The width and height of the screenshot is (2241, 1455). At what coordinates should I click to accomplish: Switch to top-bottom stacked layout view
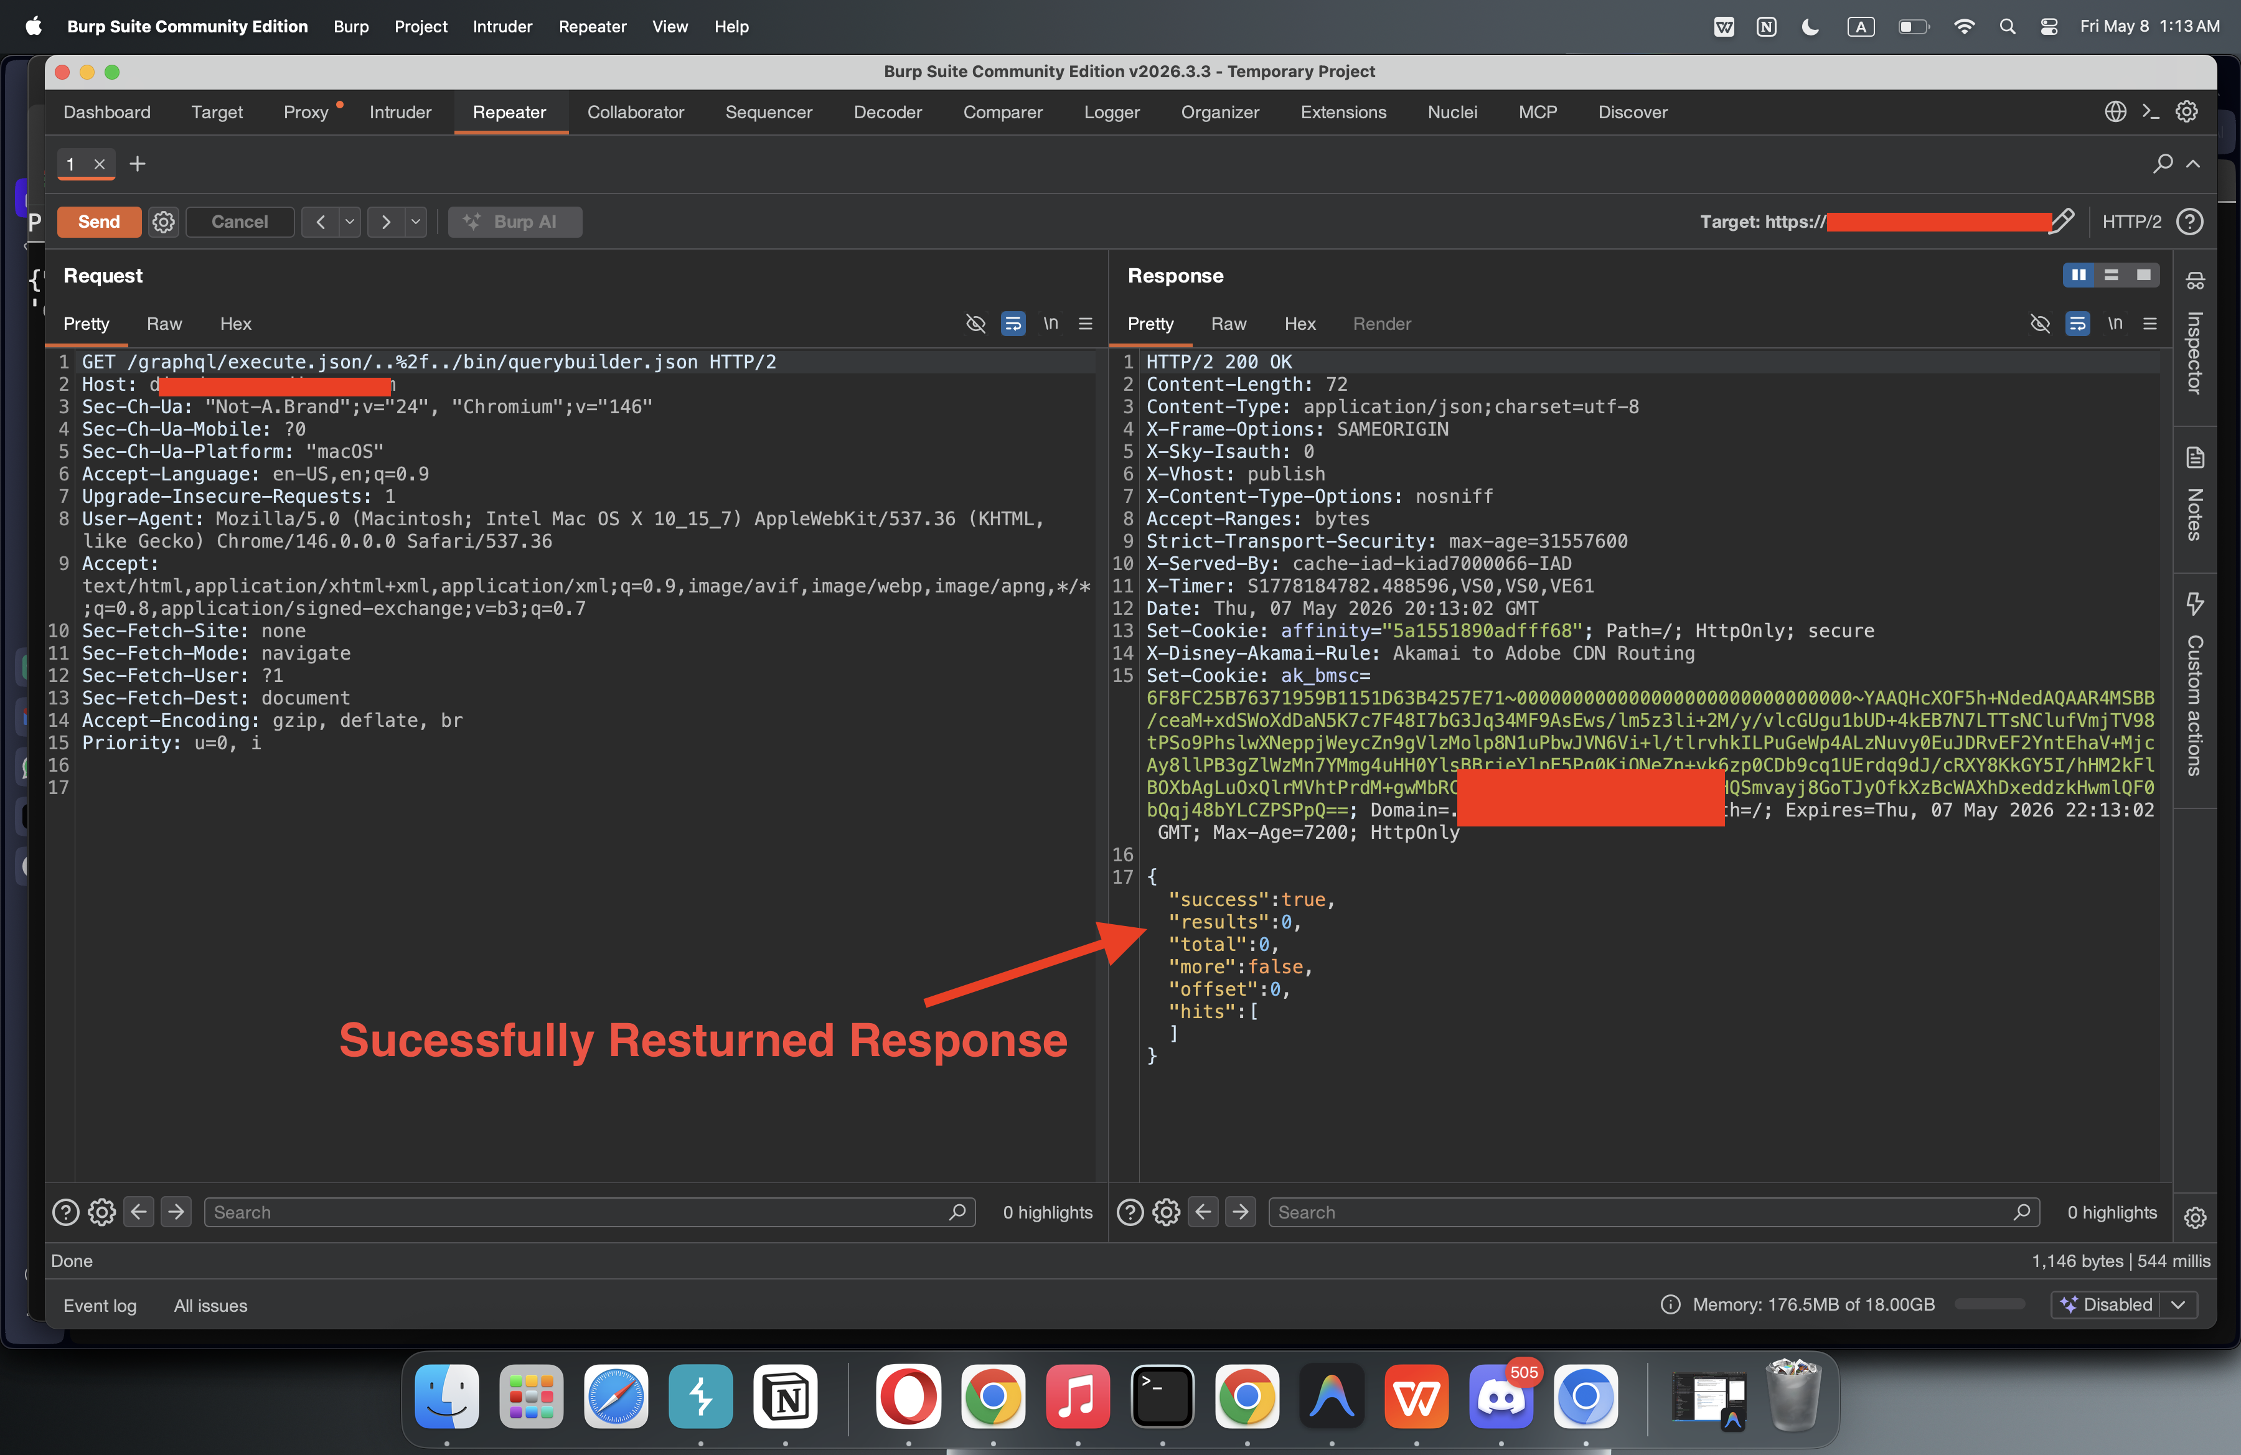click(x=2111, y=275)
